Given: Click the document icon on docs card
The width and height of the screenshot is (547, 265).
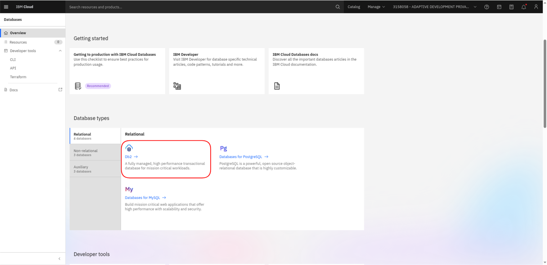Looking at the screenshot, I should click(x=277, y=86).
